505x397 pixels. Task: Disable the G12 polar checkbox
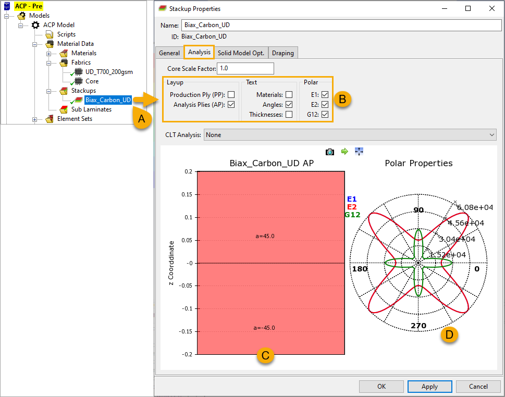325,114
